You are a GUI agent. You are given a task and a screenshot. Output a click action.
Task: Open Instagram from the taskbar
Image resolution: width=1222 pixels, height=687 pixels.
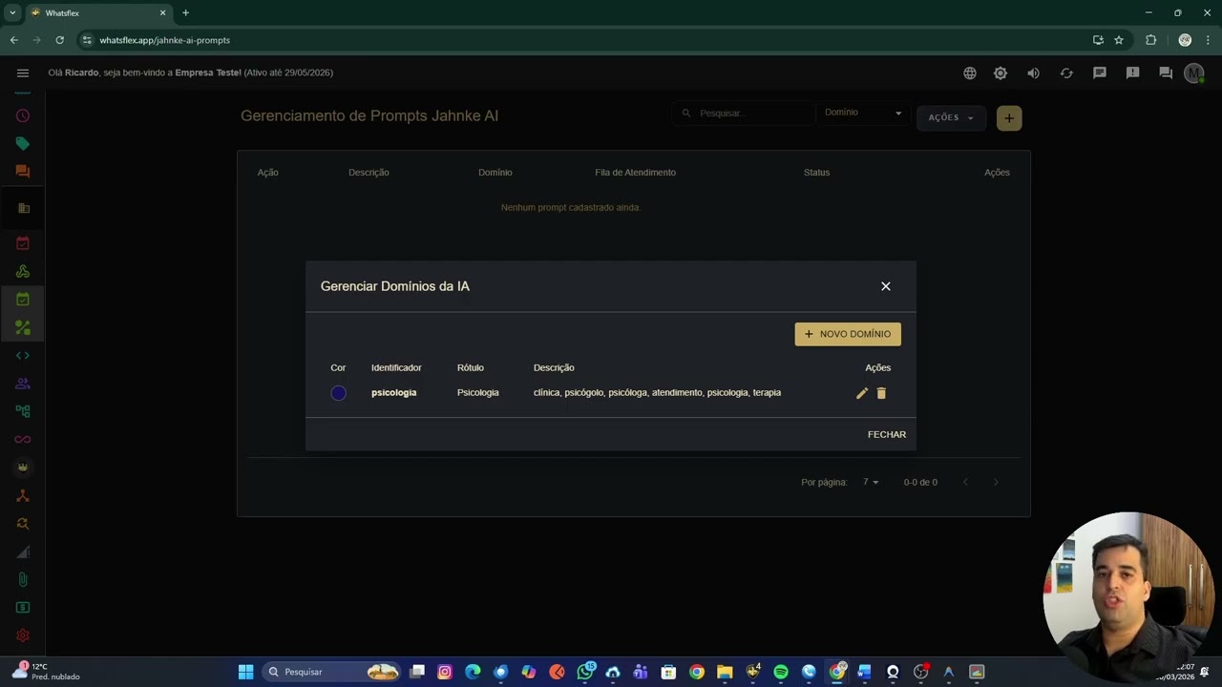pos(445,672)
